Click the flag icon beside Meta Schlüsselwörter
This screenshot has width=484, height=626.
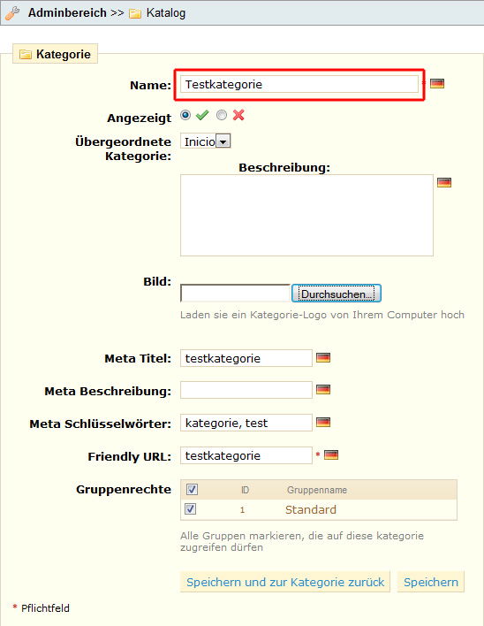pos(323,423)
